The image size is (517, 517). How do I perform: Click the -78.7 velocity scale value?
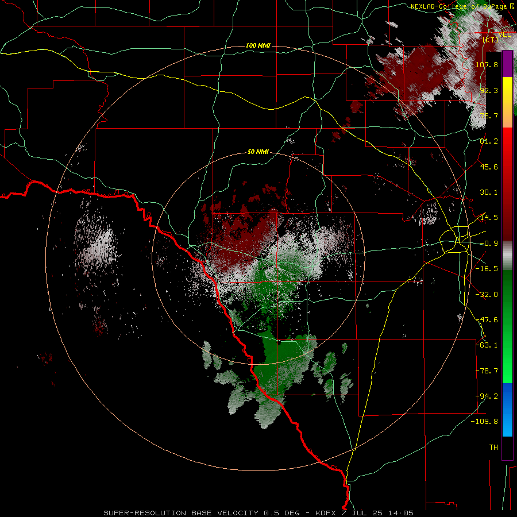(x=487, y=371)
